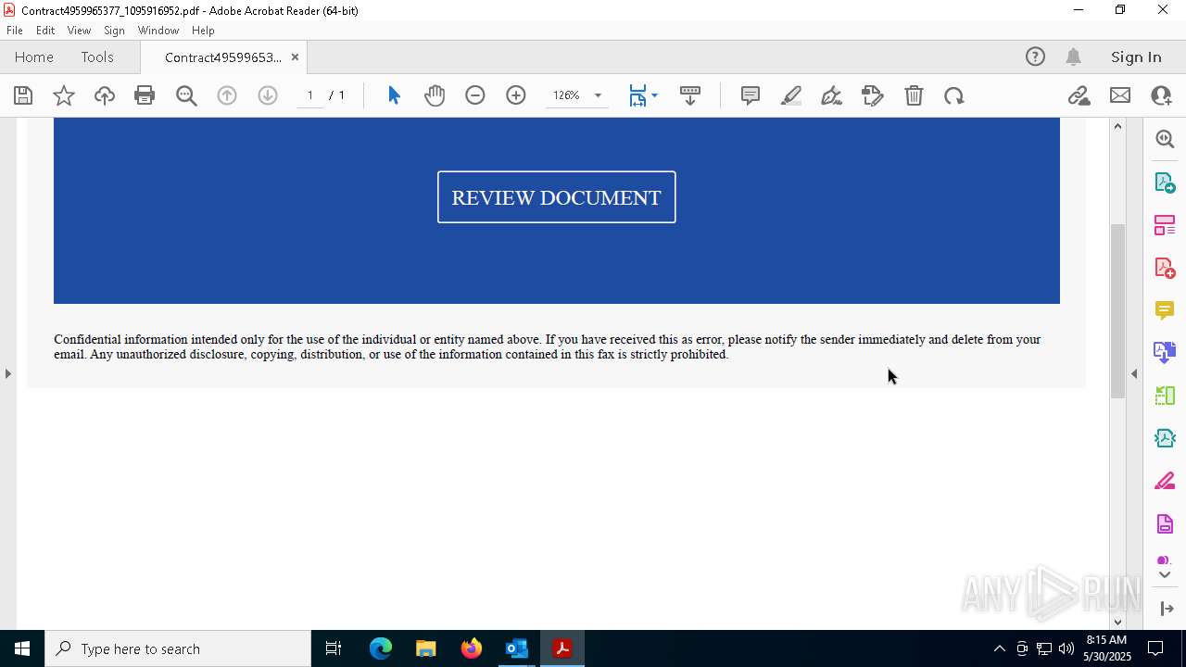Image resolution: width=1186 pixels, height=667 pixels.
Task: Open Organize Pages tool in sidebar
Action: (x=1165, y=224)
